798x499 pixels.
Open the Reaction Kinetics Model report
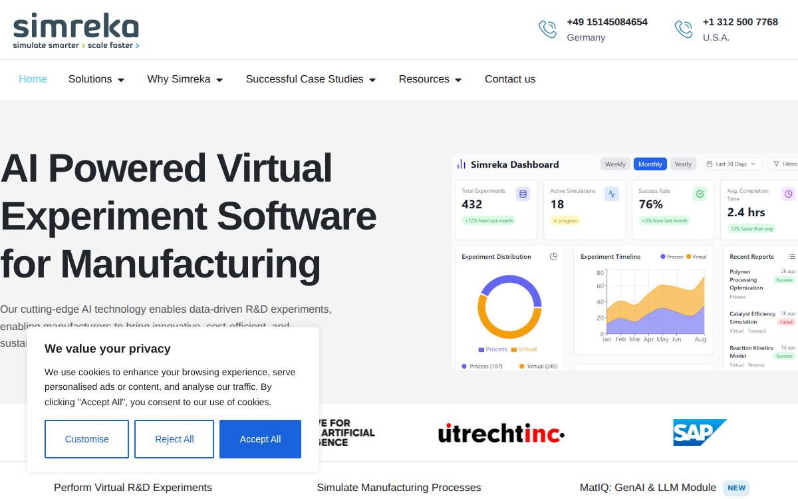762,356
